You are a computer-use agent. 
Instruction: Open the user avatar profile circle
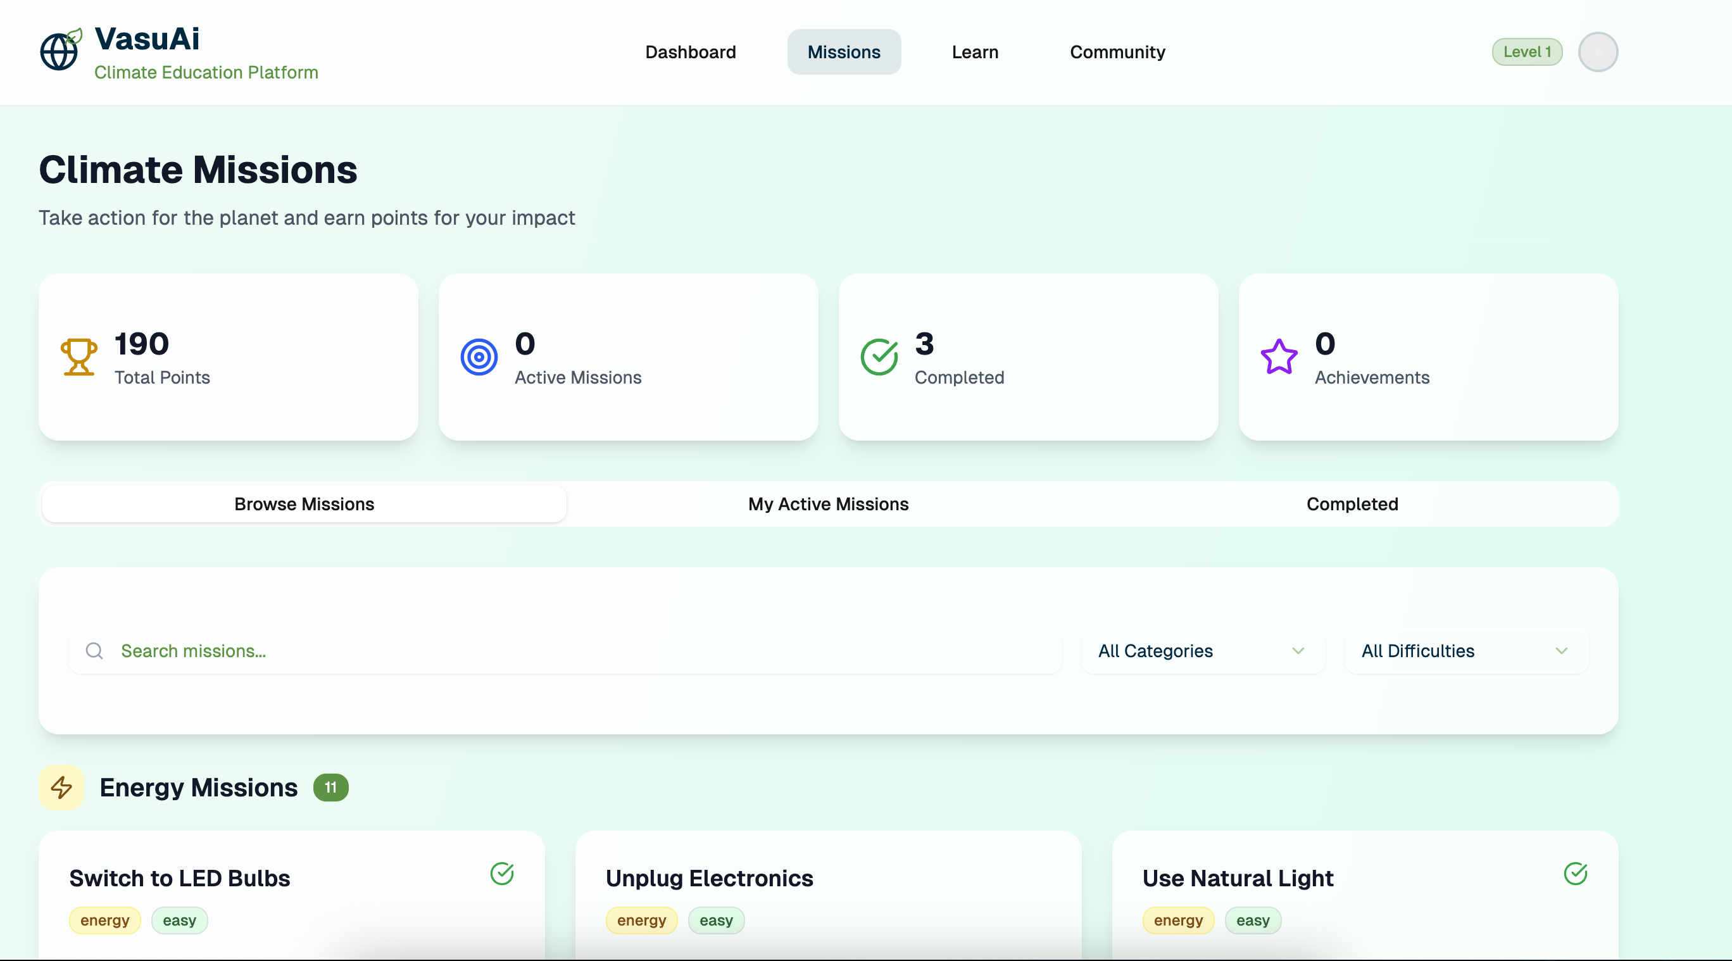[x=1598, y=52]
